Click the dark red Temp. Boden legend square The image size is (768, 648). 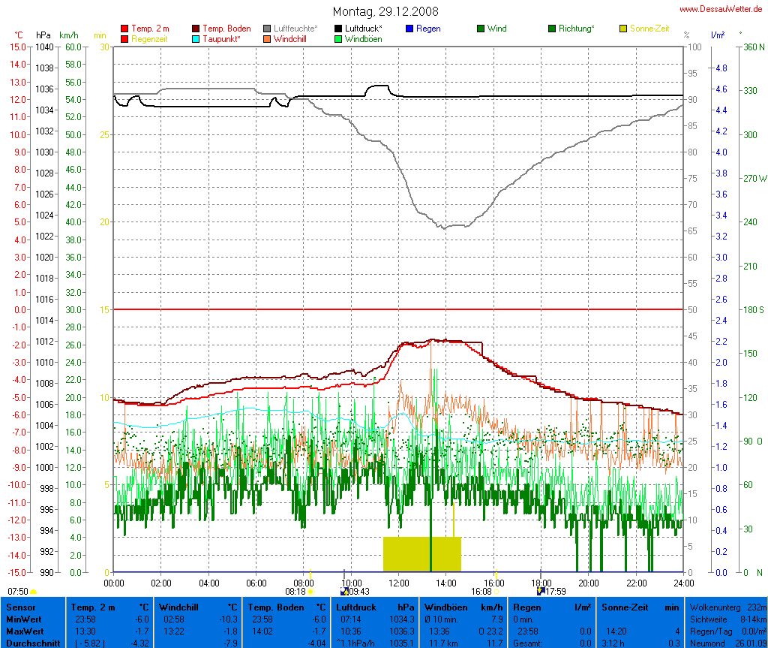(196, 29)
